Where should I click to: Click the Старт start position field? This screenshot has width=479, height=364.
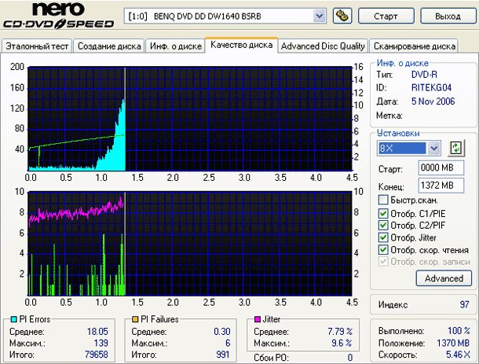[x=436, y=168]
